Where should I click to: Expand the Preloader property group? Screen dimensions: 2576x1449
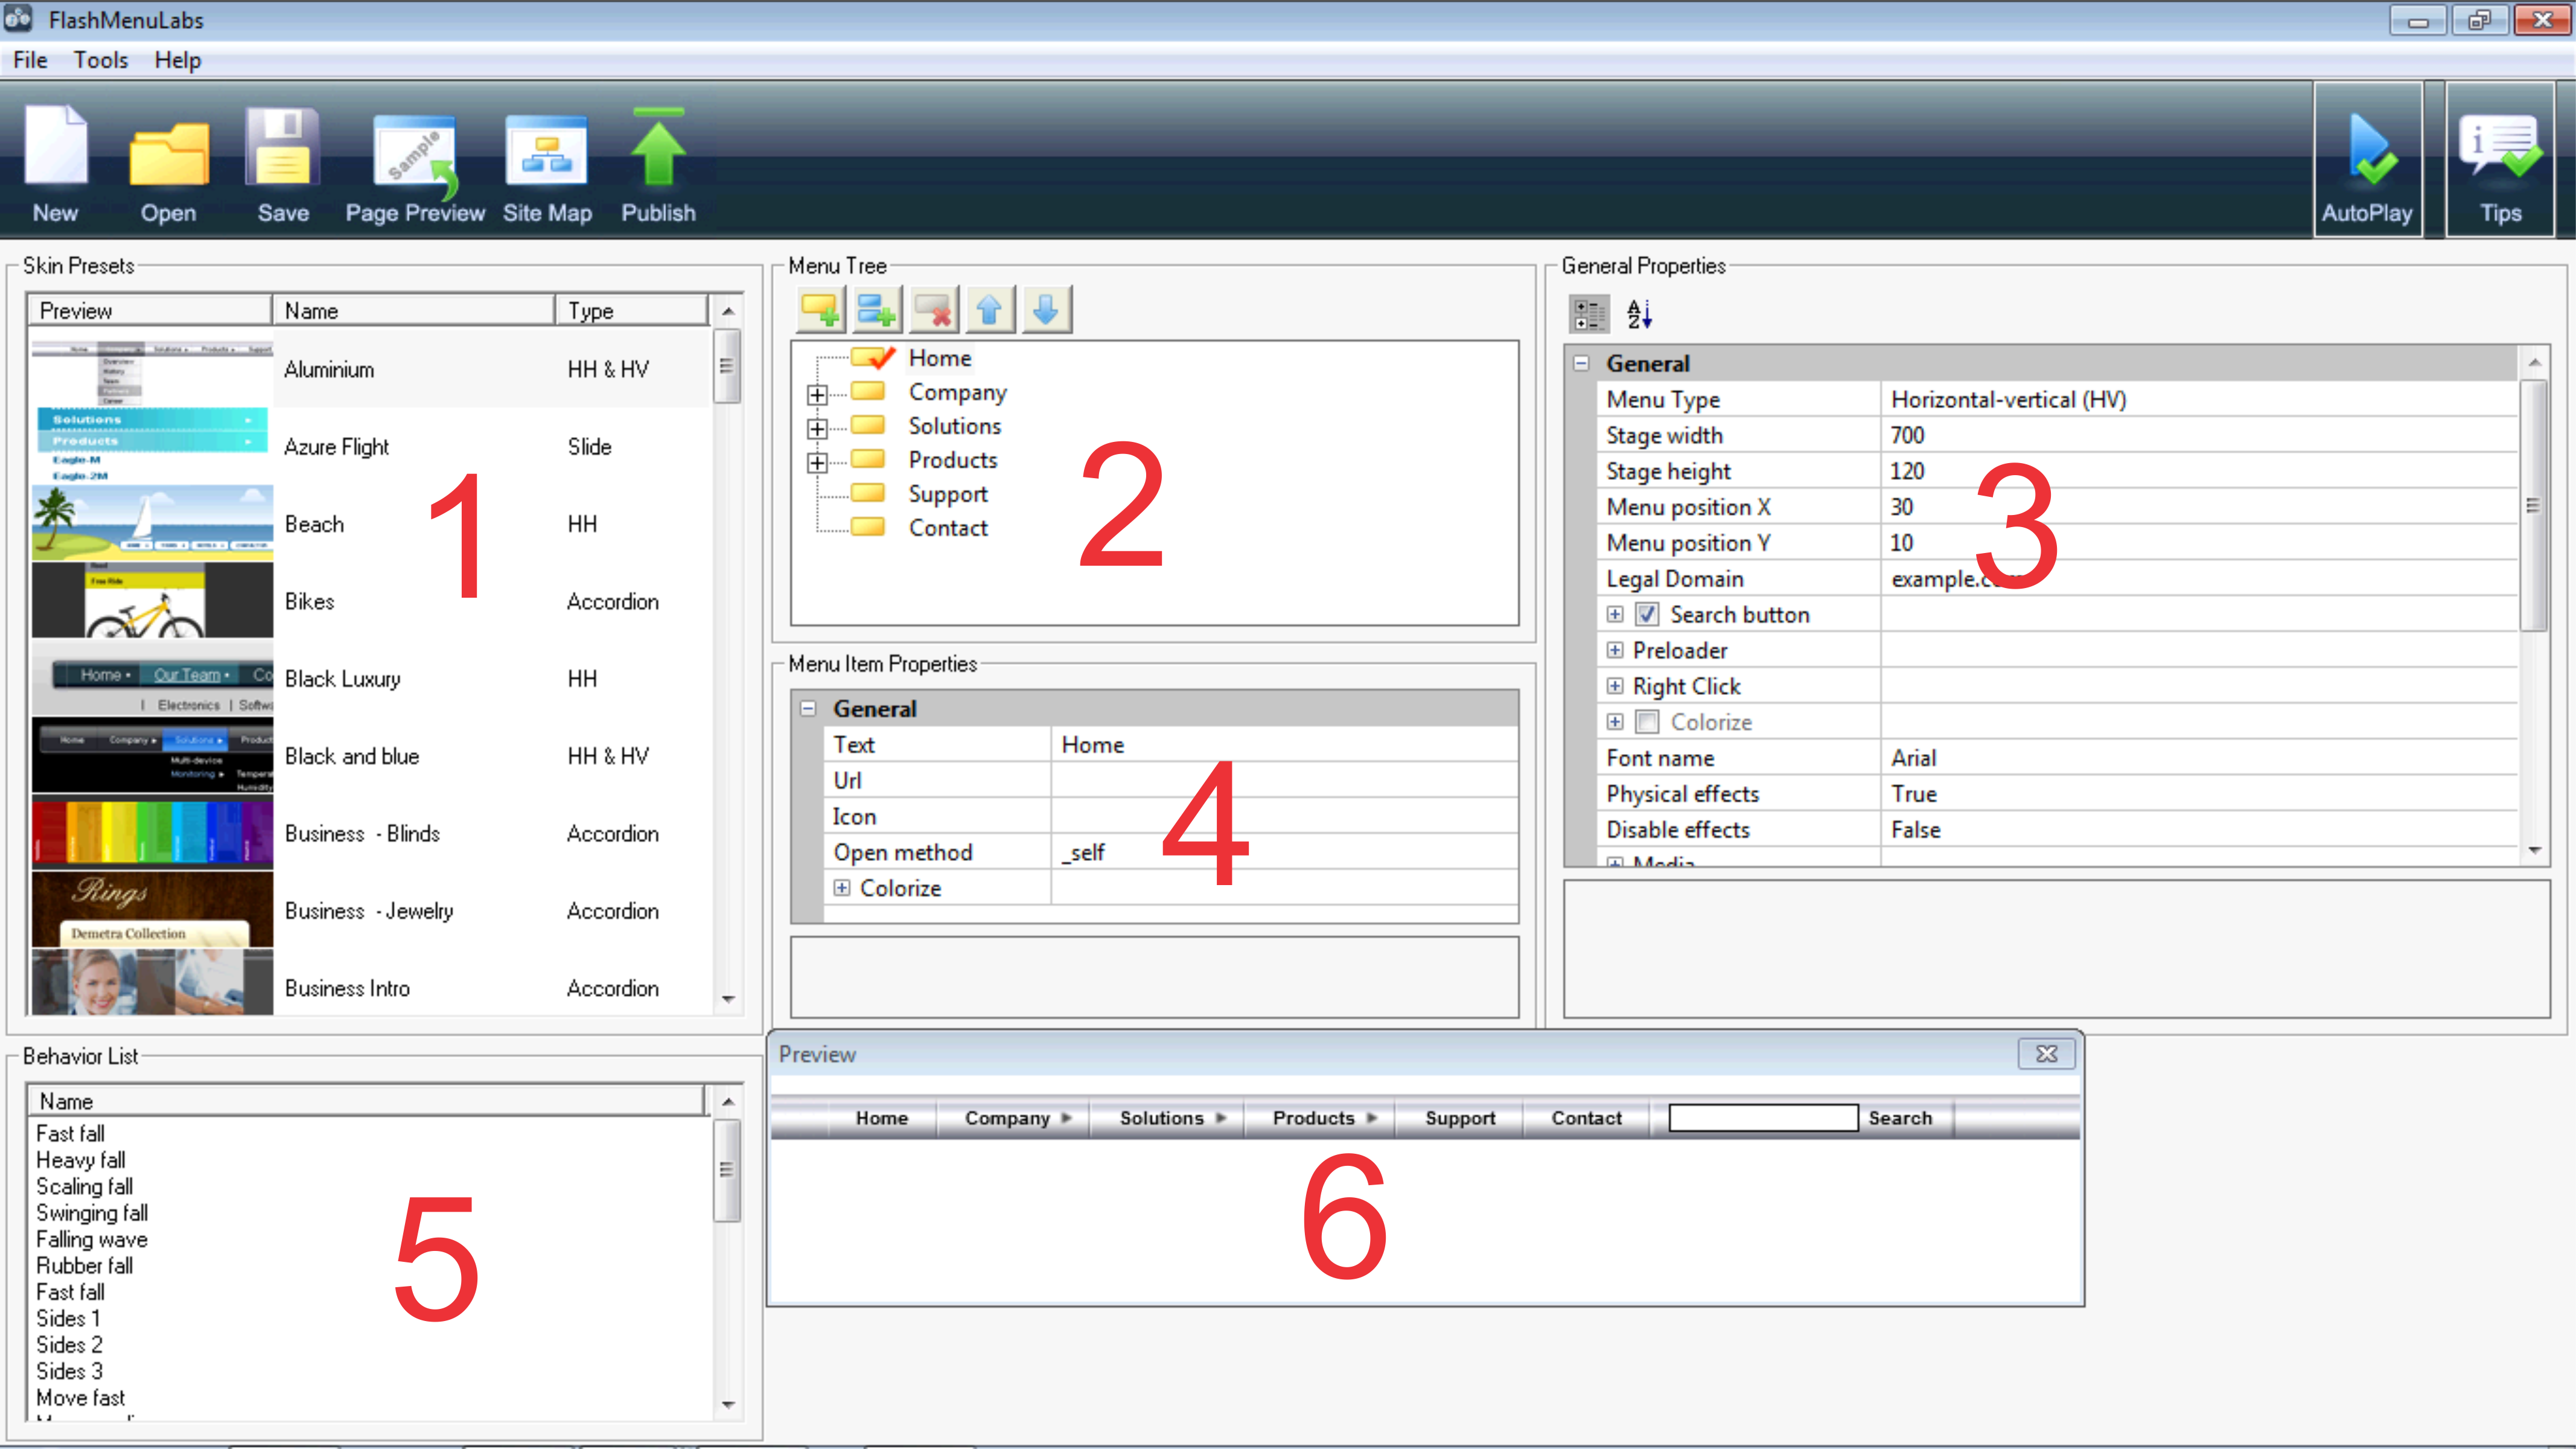[x=1615, y=650]
